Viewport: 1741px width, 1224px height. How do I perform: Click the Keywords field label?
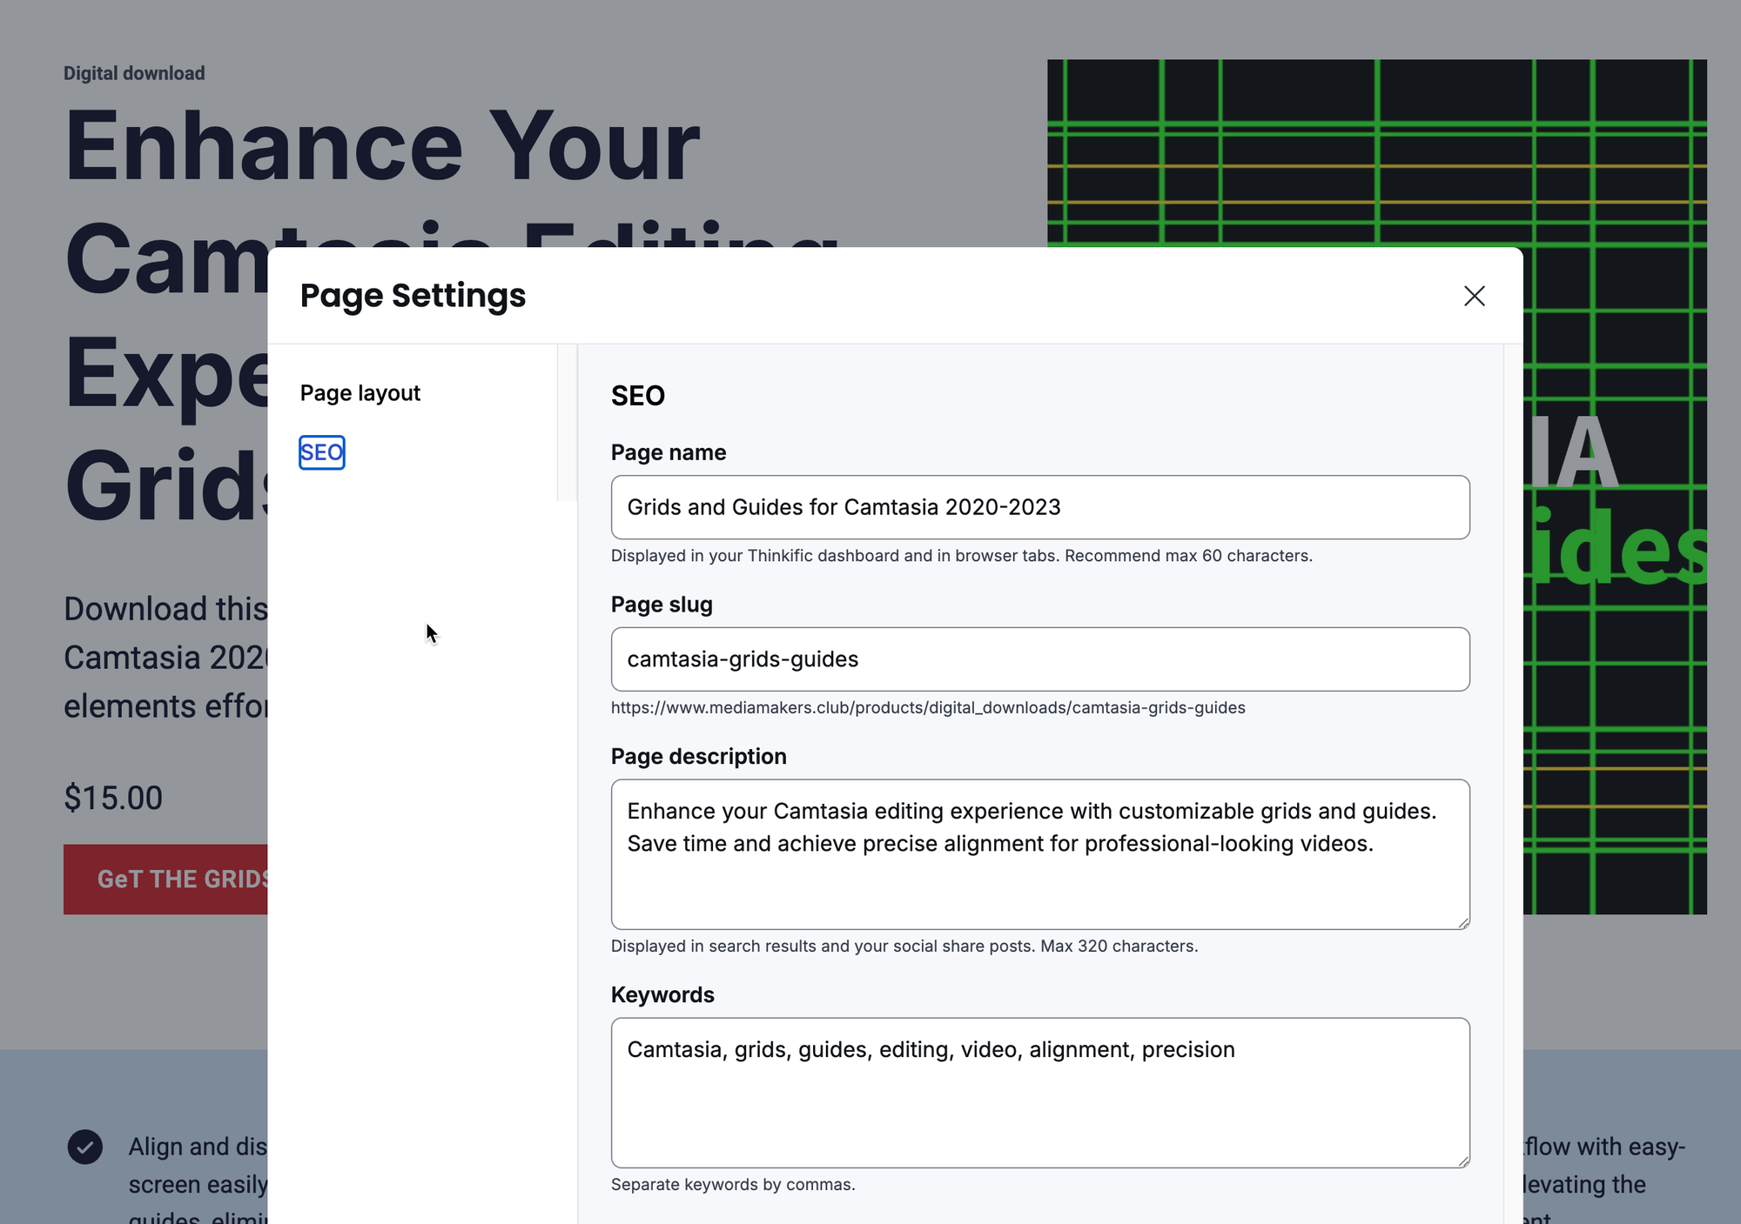coord(662,995)
